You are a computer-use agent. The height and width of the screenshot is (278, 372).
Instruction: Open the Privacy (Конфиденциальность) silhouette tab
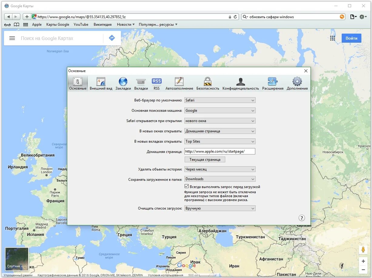241,83
